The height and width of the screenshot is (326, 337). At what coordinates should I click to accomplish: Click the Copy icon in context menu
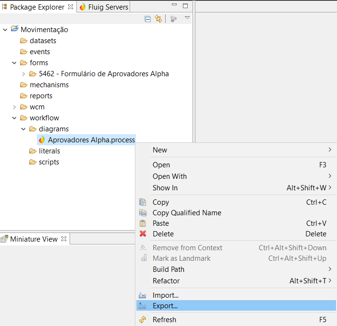(143, 202)
